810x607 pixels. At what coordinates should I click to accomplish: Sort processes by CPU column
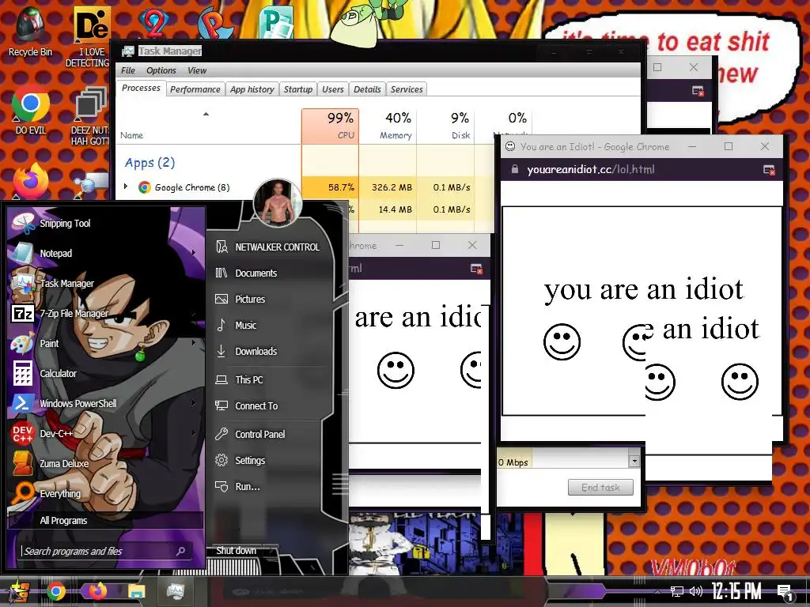tap(330, 126)
